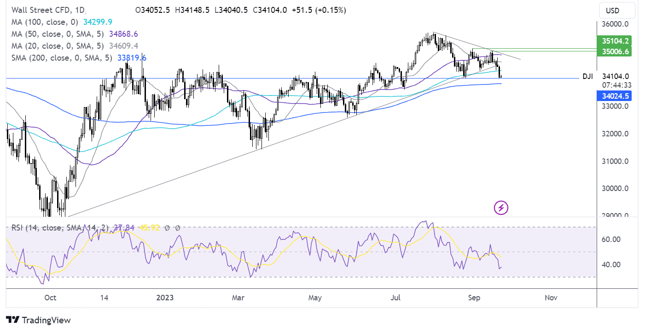Select the MA (50, close, 0, SMA, 5) legend

(57, 34)
